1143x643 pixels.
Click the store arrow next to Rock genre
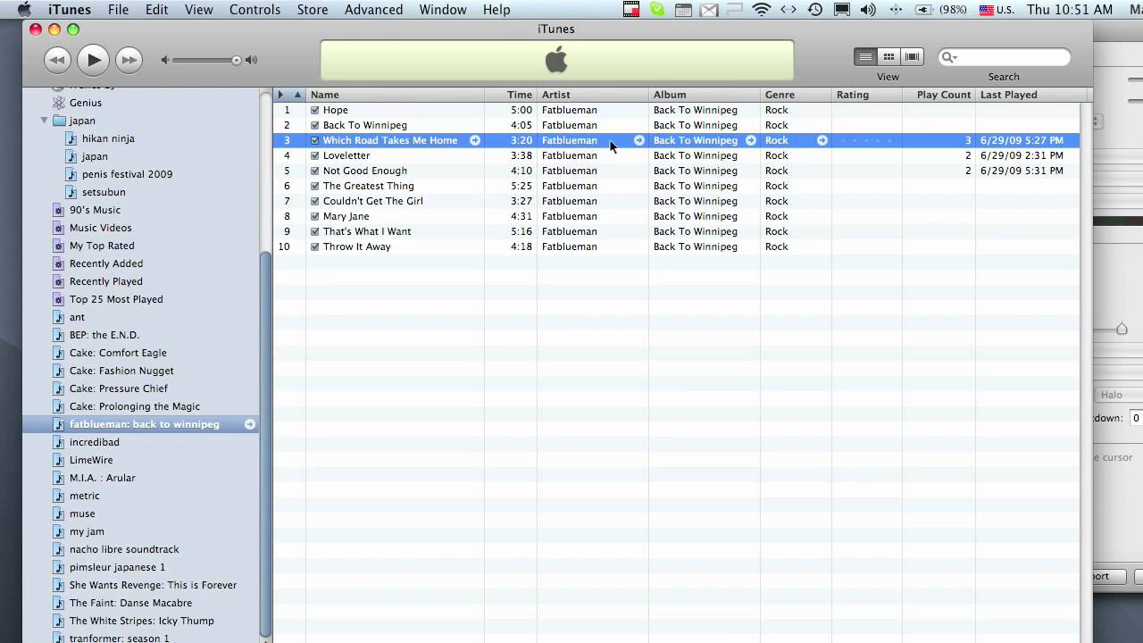[x=822, y=140]
